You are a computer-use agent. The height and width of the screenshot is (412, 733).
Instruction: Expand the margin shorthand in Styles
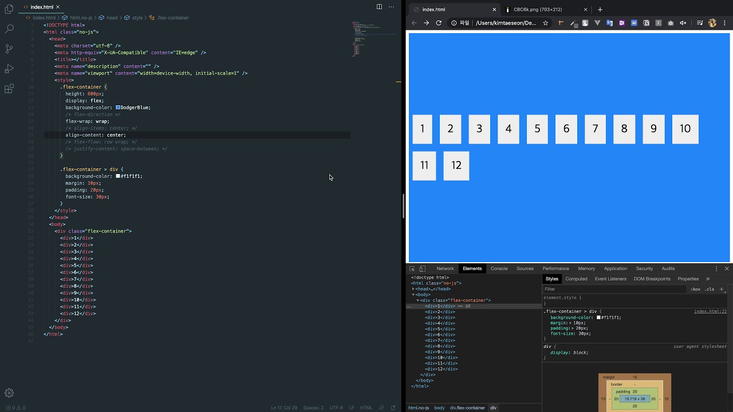coord(570,323)
